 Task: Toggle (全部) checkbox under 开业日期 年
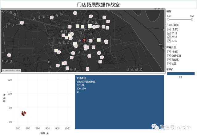pyautogui.click(x=169, y=30)
